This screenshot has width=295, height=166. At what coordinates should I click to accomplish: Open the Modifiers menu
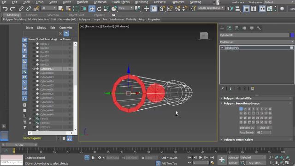pyautogui.click(x=83, y=2)
